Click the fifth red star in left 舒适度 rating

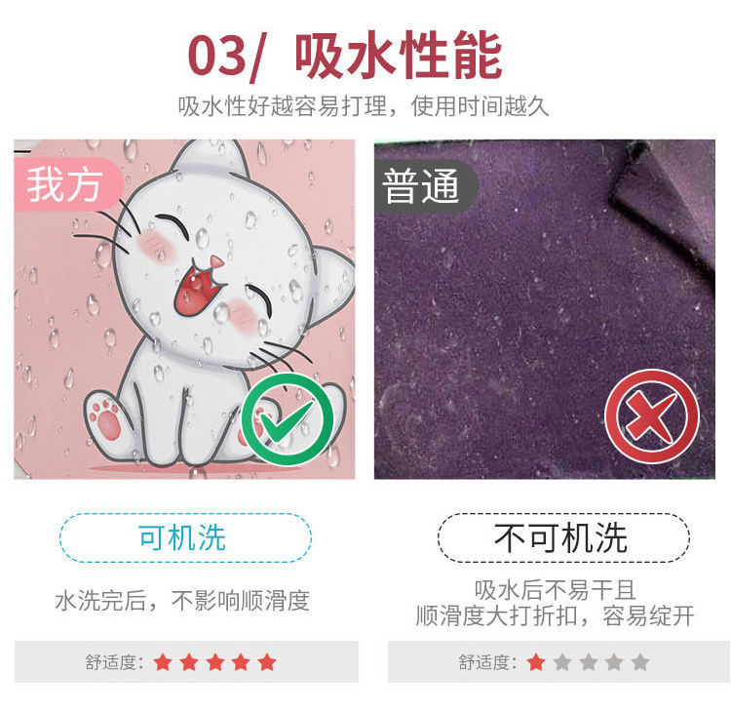click(x=267, y=661)
